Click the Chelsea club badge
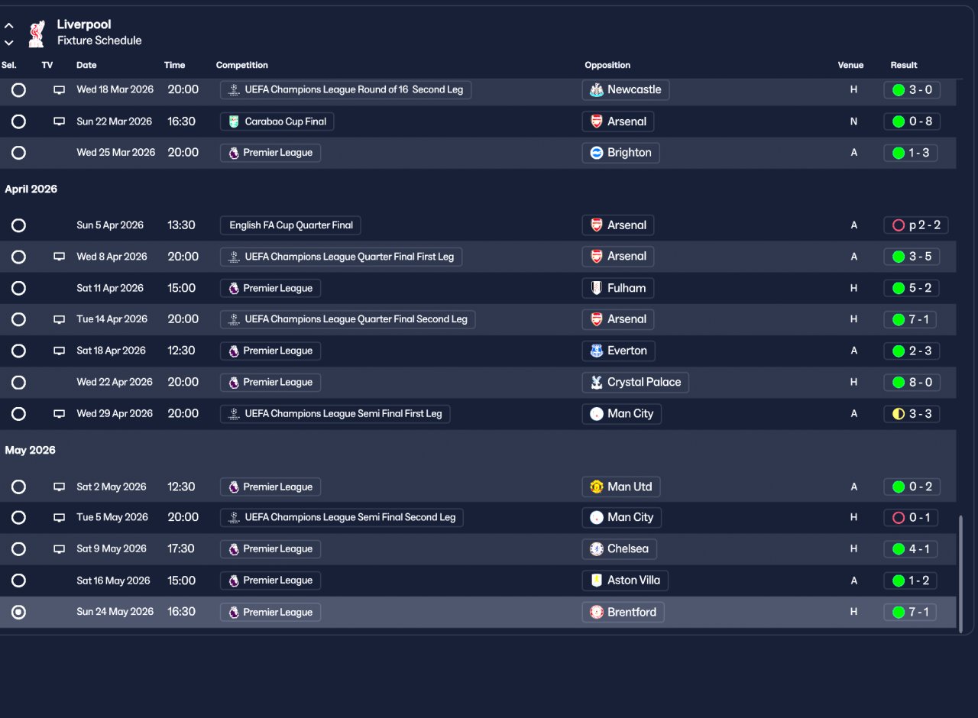 [597, 548]
